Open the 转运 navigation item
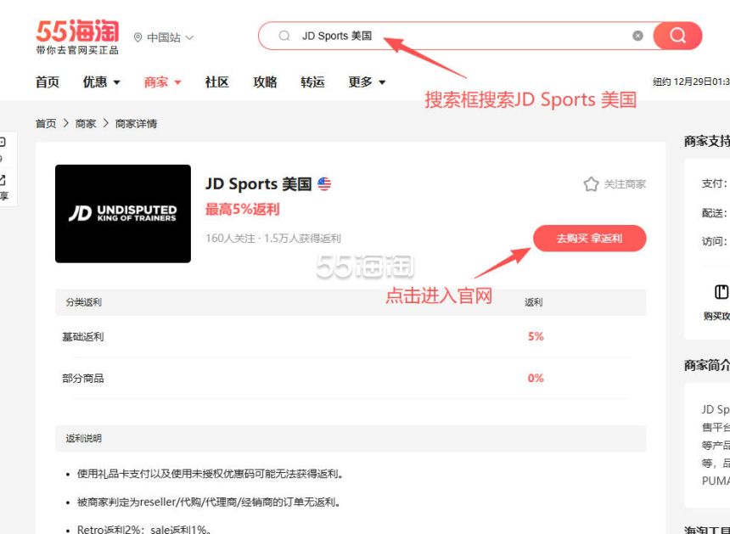 [312, 82]
